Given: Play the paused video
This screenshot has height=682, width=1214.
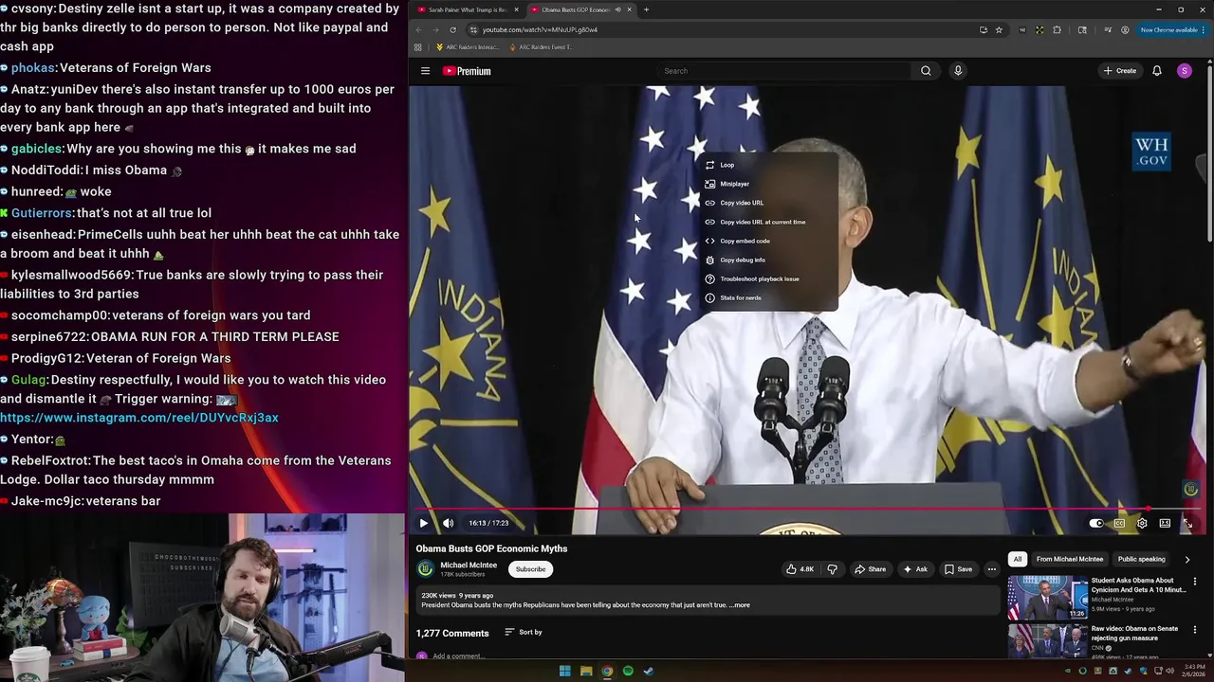Looking at the screenshot, I should [423, 523].
